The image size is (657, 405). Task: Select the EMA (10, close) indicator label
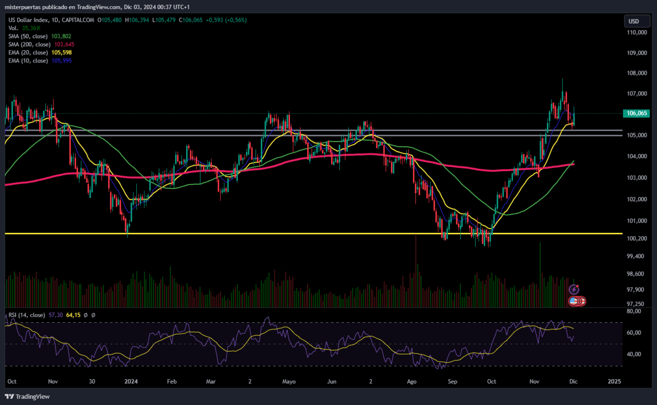click(28, 60)
